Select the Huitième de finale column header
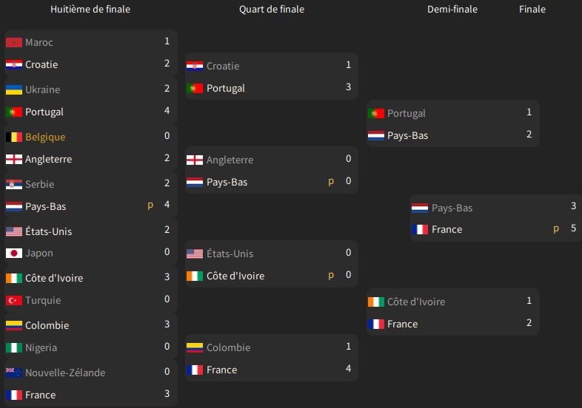 click(90, 10)
